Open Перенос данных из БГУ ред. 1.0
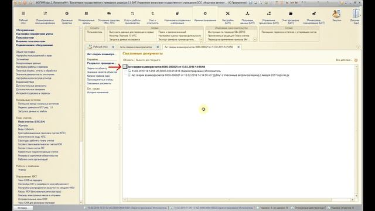 (35, 108)
